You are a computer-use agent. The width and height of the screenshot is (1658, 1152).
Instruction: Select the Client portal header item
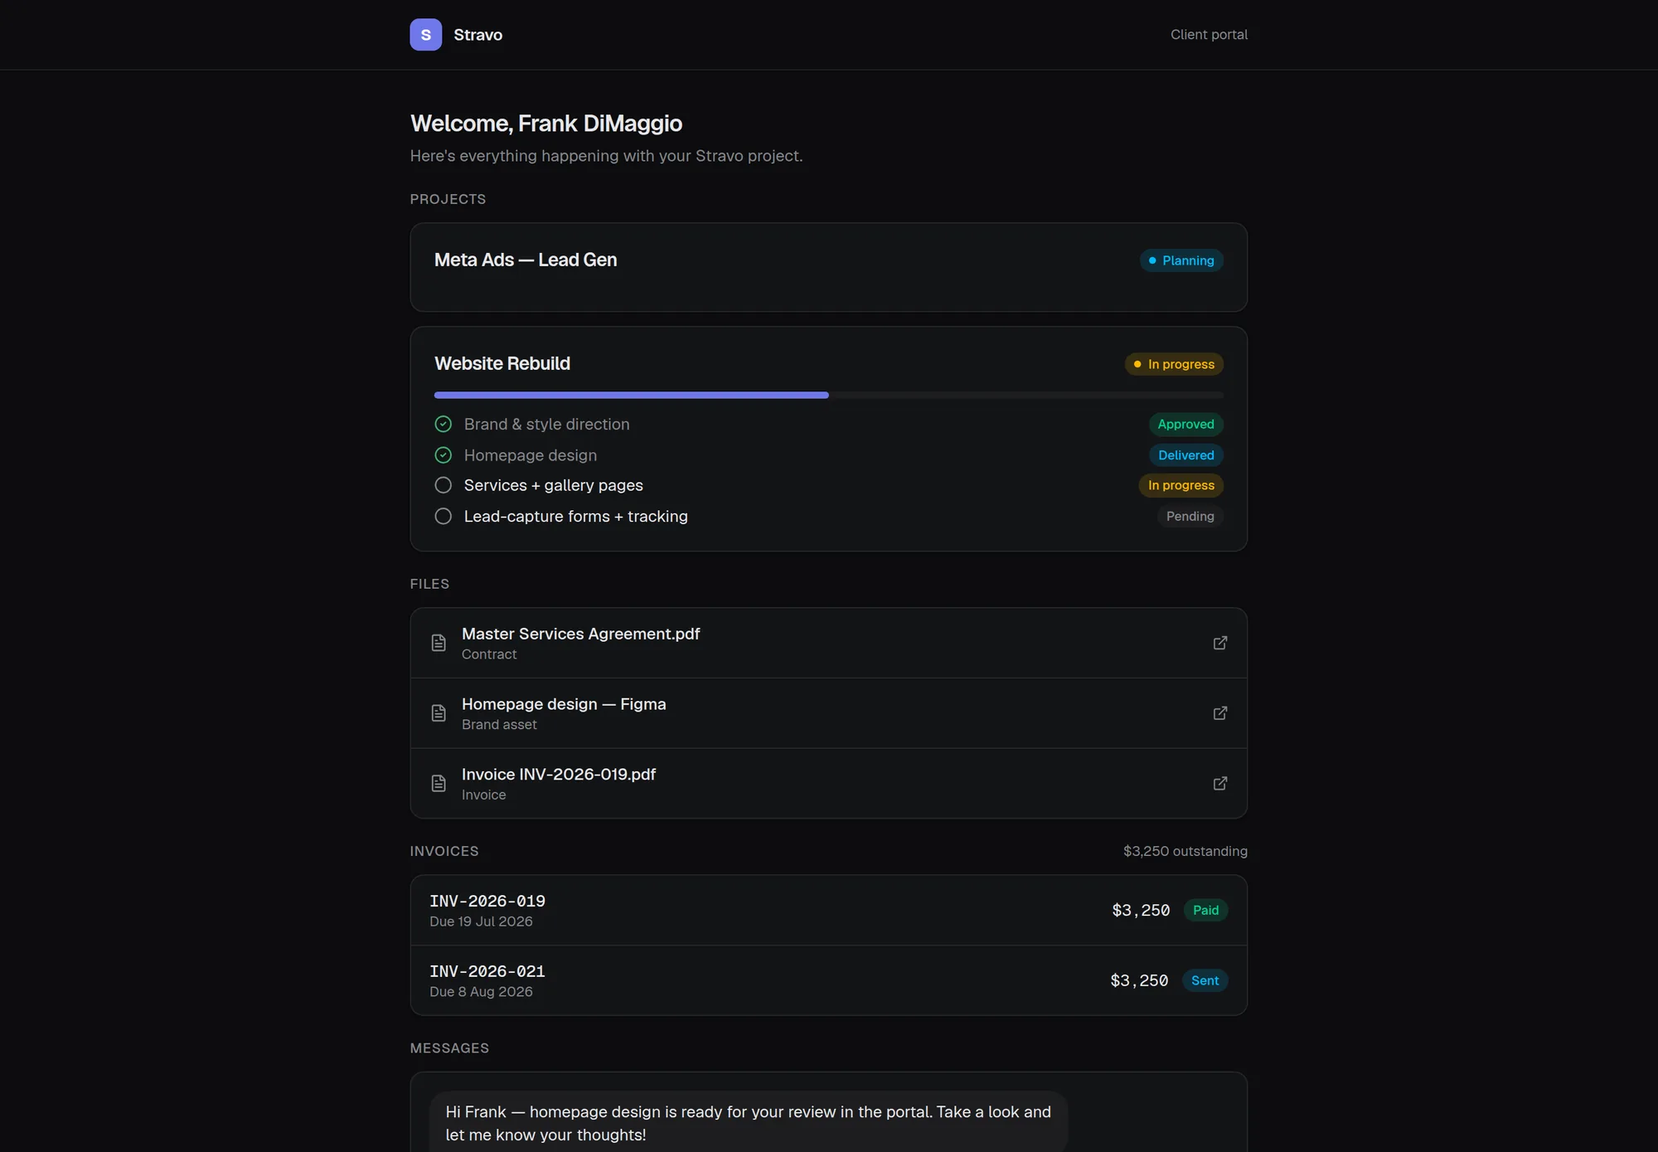[1209, 35]
